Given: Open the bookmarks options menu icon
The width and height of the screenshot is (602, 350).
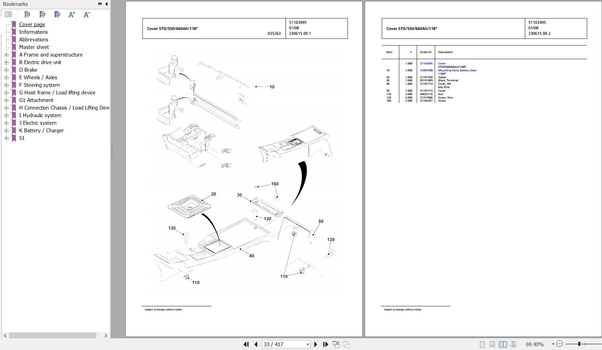Looking at the screenshot, I should pyautogui.click(x=8, y=14).
